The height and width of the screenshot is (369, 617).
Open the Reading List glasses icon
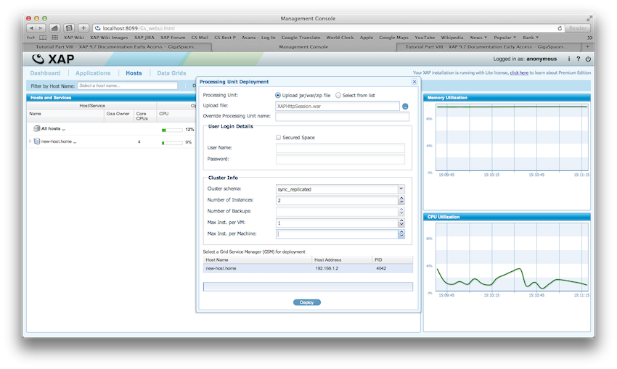click(30, 38)
